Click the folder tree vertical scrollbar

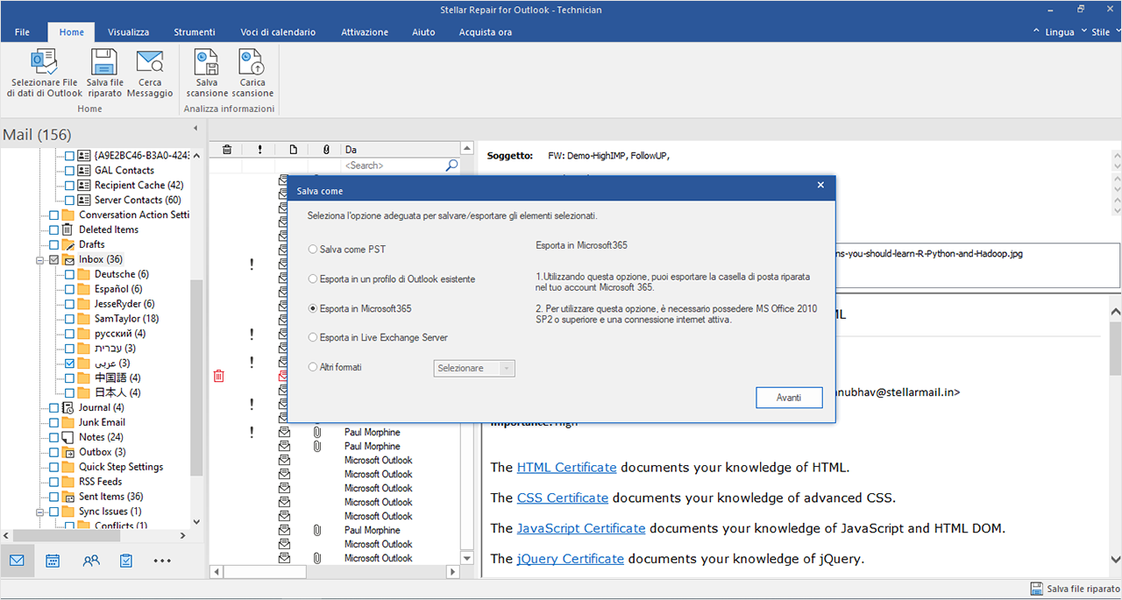[197, 377]
